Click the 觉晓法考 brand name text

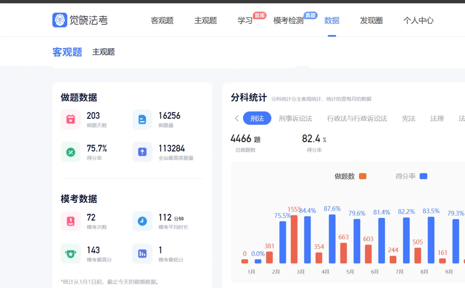pos(89,20)
